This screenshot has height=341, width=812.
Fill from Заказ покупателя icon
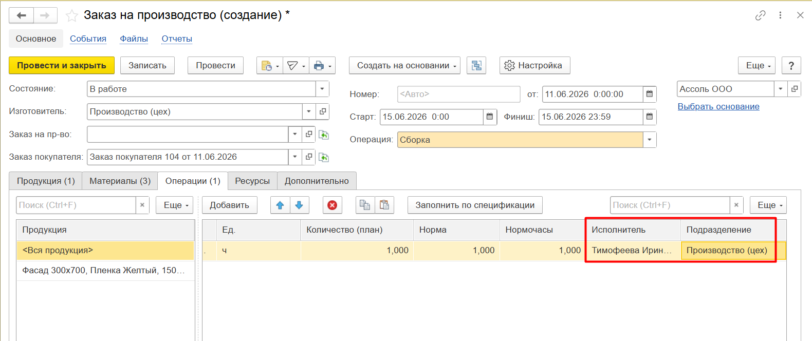324,157
